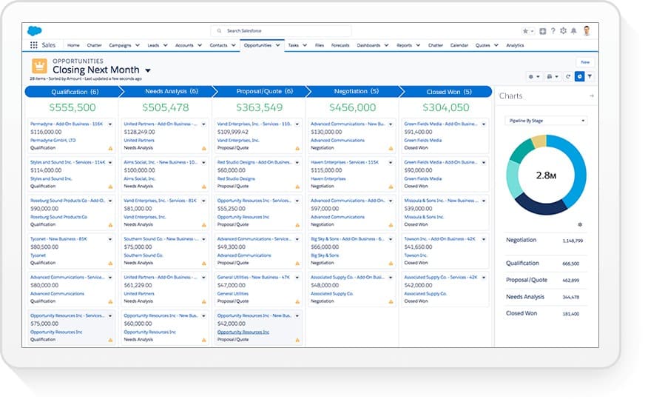
Task: Open actions menu on Styles and Sound card
Action: (110, 163)
